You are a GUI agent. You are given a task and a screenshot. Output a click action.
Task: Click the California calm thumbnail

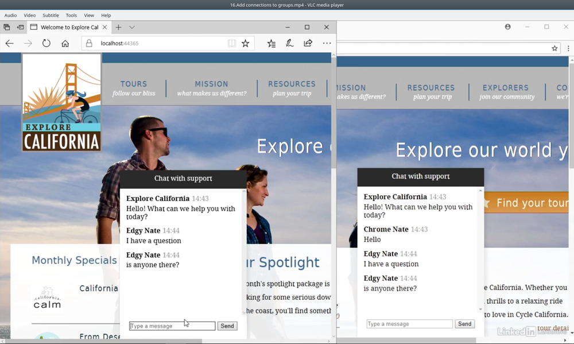tap(47, 299)
